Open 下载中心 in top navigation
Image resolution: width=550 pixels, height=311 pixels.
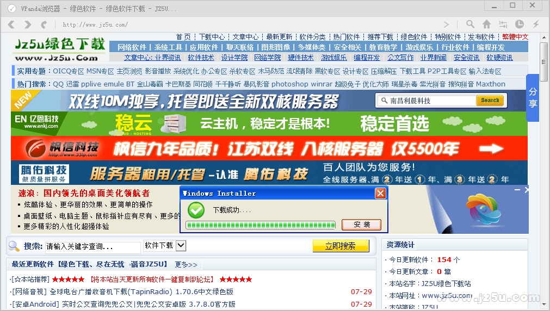[212, 37]
